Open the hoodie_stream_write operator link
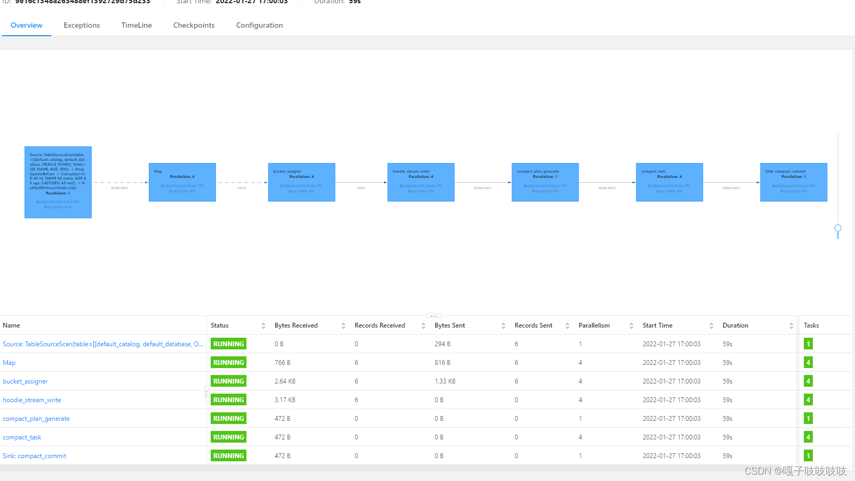Image resolution: width=855 pixels, height=481 pixels. tap(32, 400)
